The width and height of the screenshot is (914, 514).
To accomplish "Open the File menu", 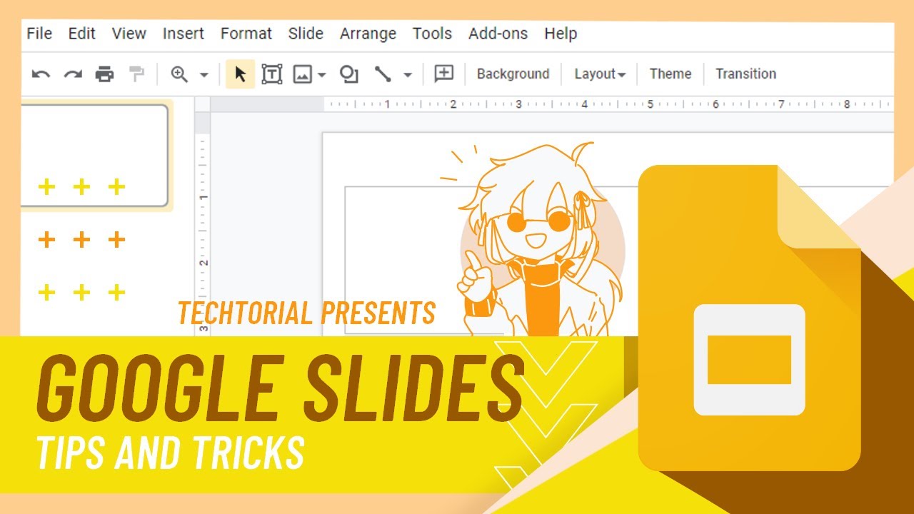I will (x=39, y=34).
